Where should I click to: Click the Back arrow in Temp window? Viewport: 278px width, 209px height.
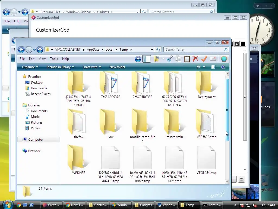21,50
